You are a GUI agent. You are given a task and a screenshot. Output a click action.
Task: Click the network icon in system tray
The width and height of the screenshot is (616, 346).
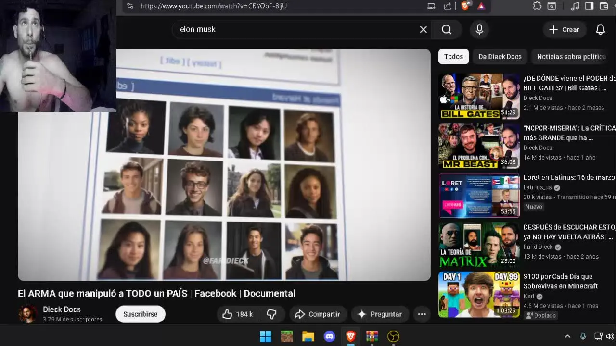click(x=598, y=336)
